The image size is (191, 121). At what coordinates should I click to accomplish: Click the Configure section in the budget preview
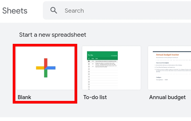coord(159,77)
